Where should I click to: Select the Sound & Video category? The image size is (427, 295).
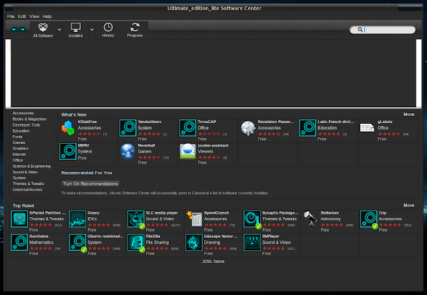[25, 172]
